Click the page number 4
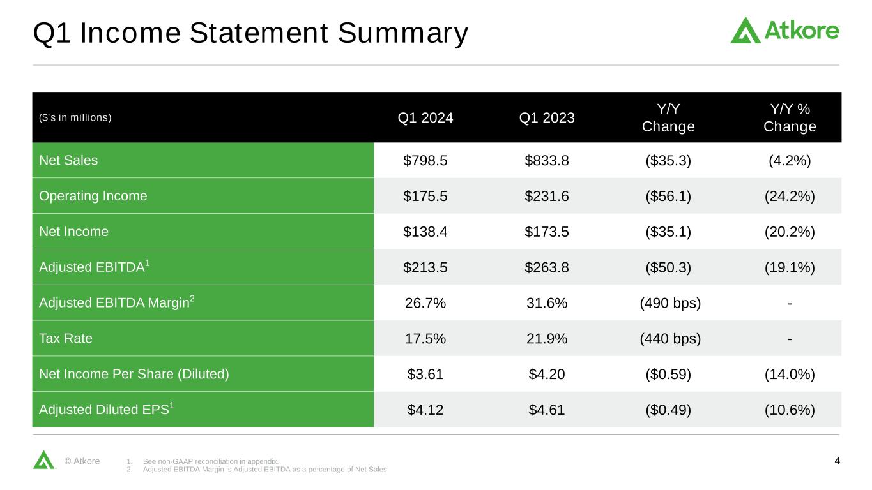 (x=837, y=461)
